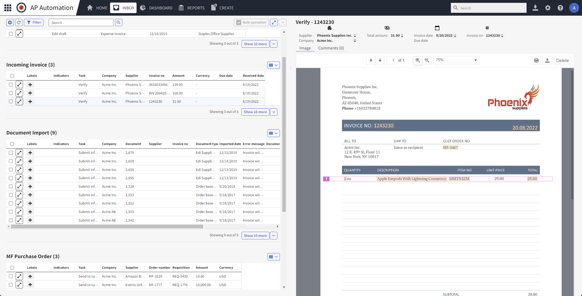
Task: Open invoice 3616033456 with expand icon
Action: click(19, 84)
